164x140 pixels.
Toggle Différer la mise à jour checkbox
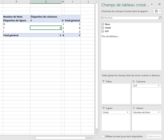103,137
